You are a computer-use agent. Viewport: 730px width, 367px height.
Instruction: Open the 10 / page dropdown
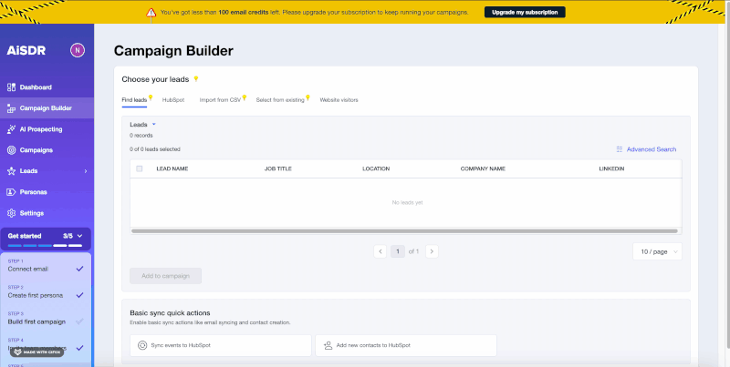[657, 251]
